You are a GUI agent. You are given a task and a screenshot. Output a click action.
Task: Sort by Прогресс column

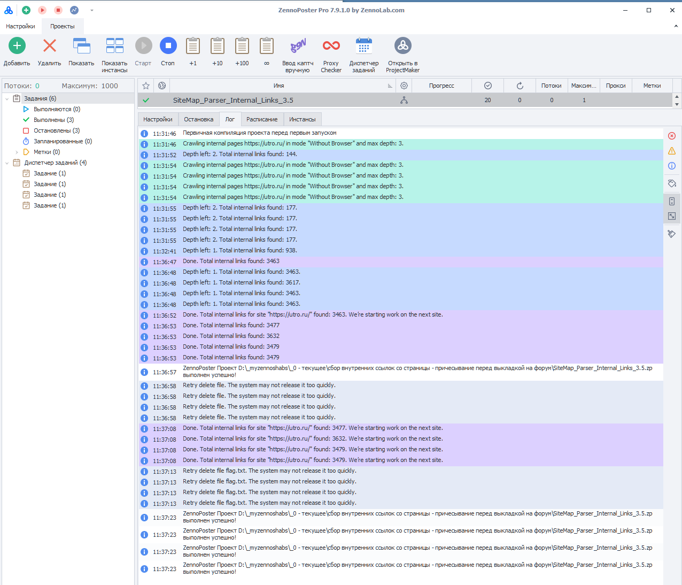tap(441, 86)
